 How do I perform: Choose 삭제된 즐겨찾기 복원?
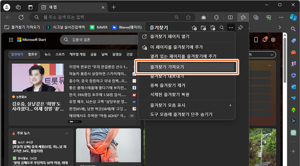tap(187, 94)
